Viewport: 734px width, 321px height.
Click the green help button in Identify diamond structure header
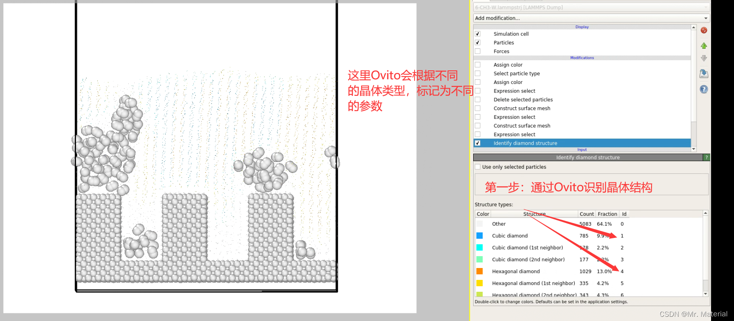click(706, 157)
